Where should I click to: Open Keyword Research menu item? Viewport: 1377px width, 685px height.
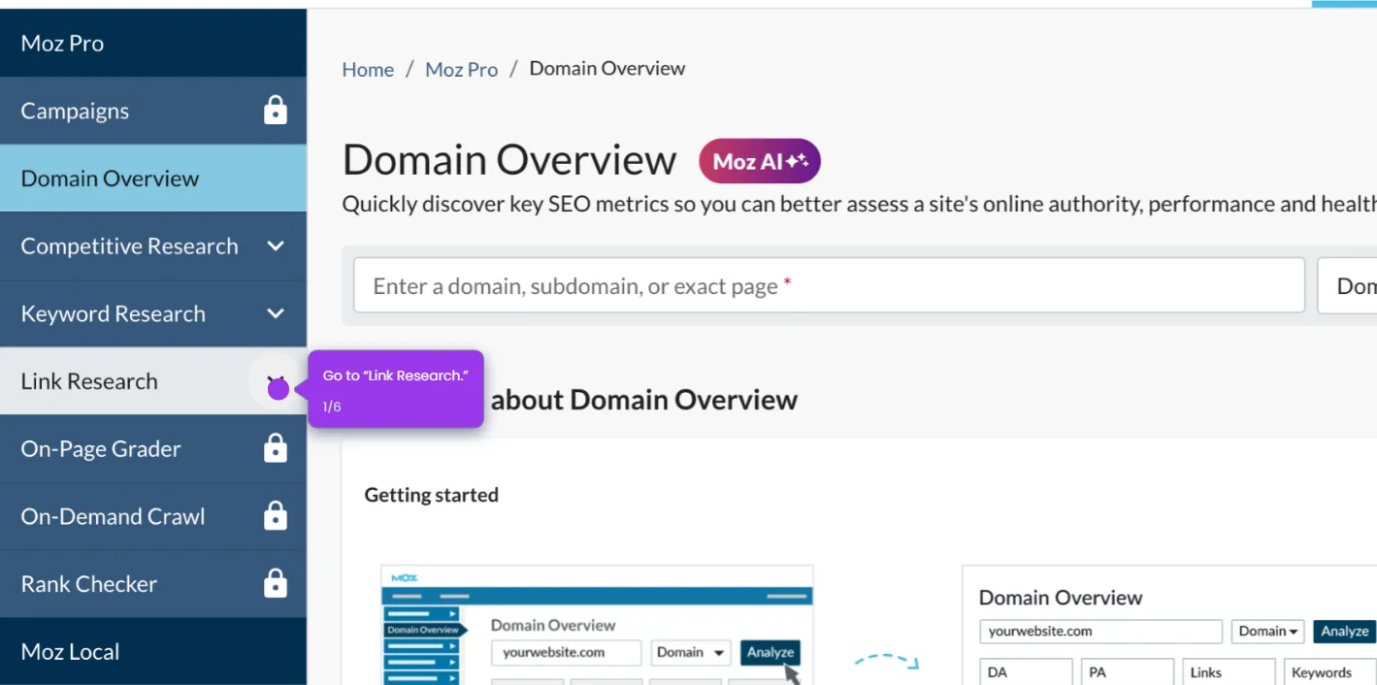(x=153, y=313)
